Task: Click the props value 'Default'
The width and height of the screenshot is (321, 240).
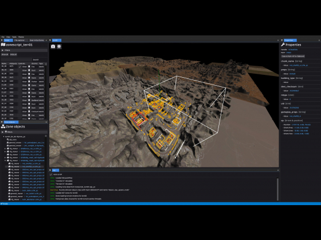Action: [x=292, y=74]
